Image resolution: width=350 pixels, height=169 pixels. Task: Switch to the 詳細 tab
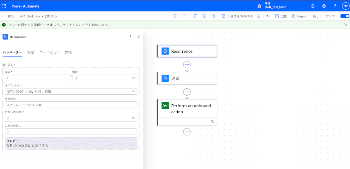click(68, 52)
